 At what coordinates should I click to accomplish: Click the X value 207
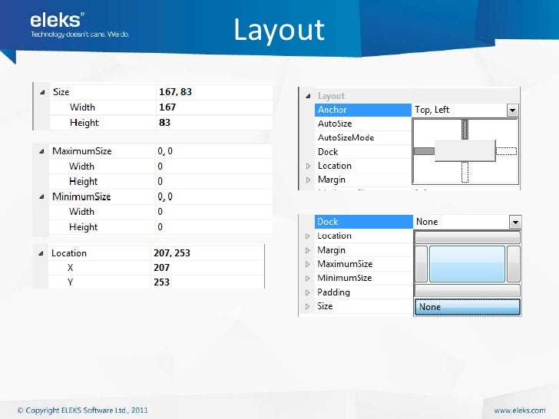[x=161, y=268]
